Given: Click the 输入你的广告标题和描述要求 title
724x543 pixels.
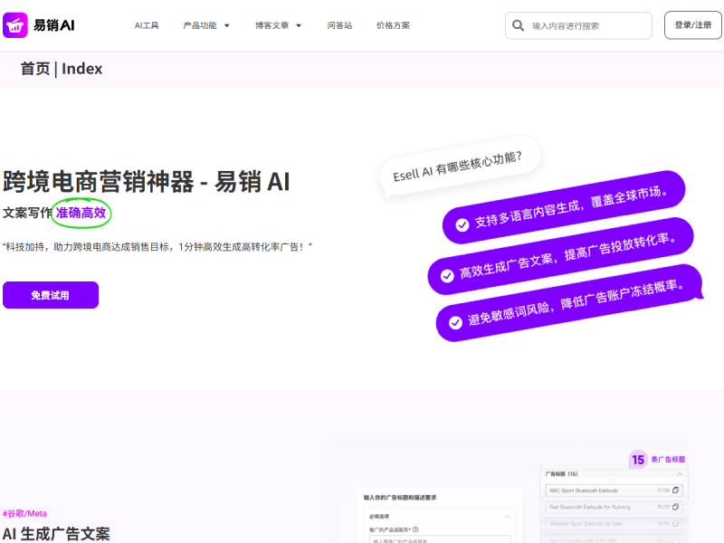Looking at the screenshot, I should coord(400,498).
